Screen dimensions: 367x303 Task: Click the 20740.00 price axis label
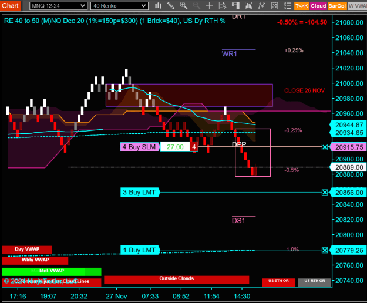tap(349, 281)
